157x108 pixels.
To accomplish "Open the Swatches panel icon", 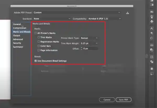I will (x=152, y=12).
